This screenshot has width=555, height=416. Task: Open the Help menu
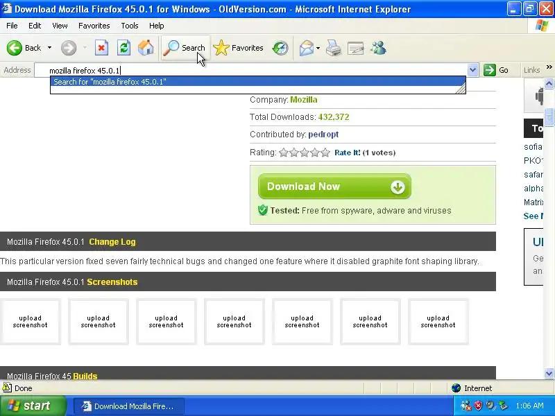click(157, 26)
